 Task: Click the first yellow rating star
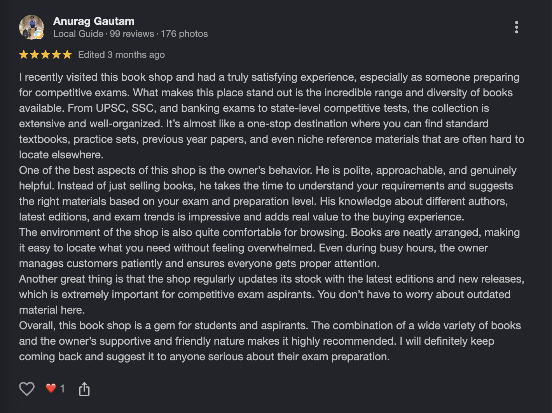point(24,54)
